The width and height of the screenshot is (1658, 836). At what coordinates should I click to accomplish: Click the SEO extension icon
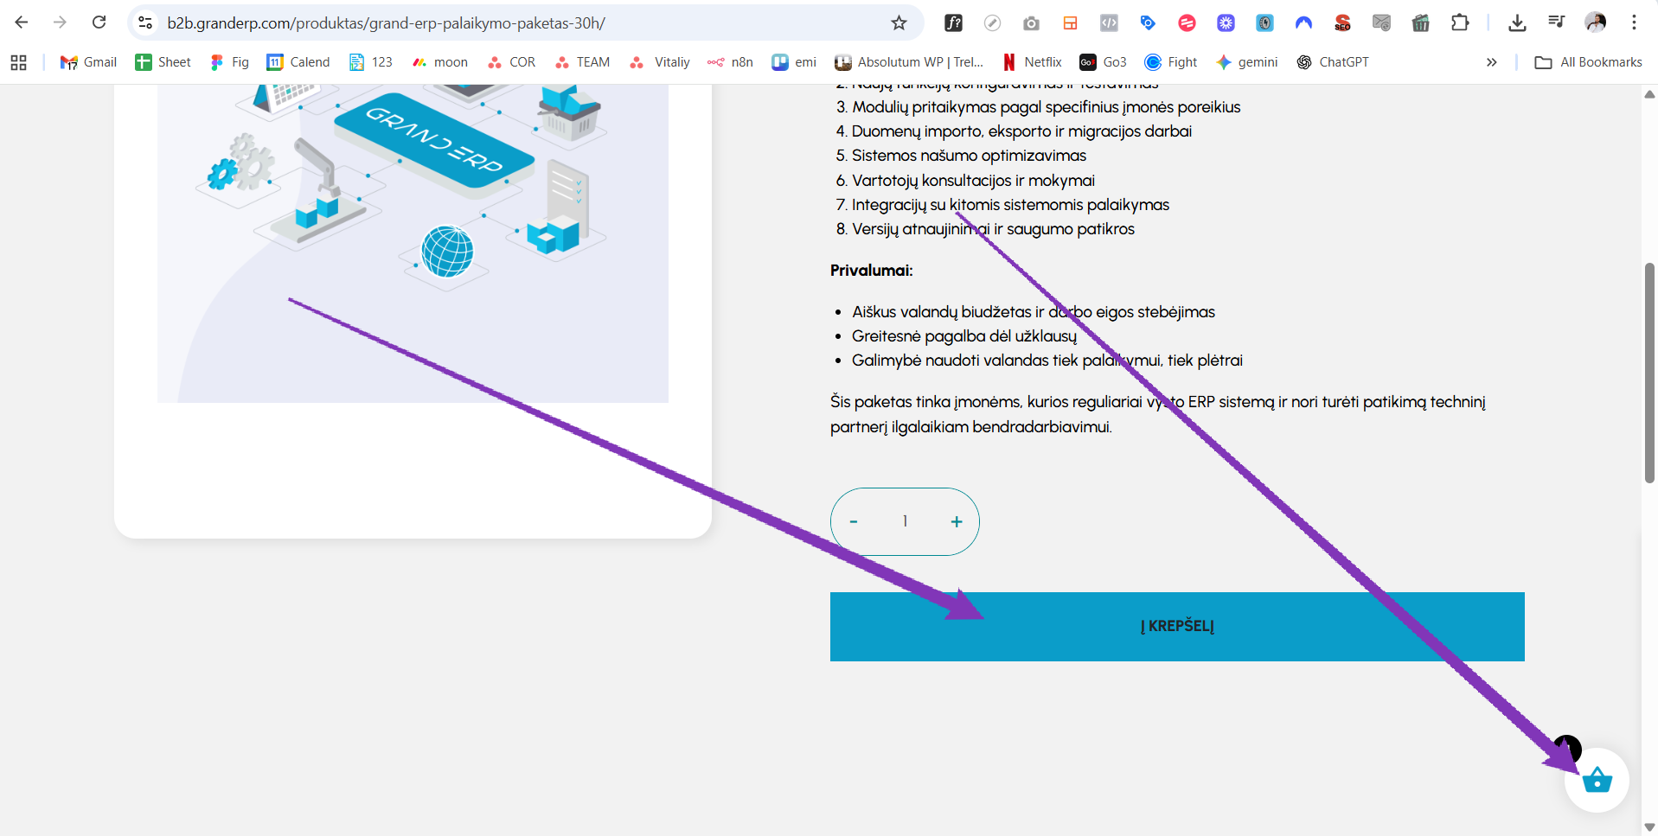click(x=1342, y=23)
